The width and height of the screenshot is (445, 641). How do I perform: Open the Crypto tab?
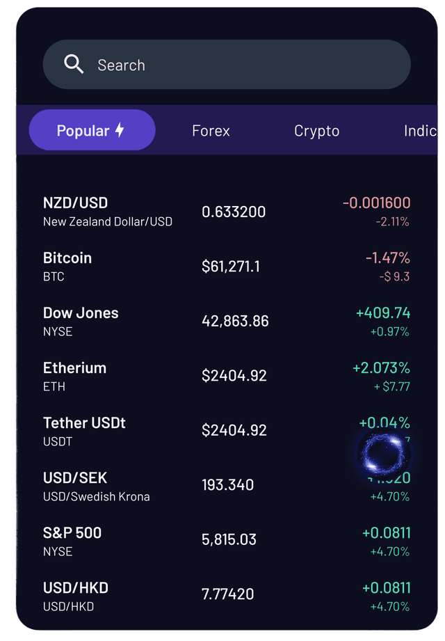click(x=316, y=131)
